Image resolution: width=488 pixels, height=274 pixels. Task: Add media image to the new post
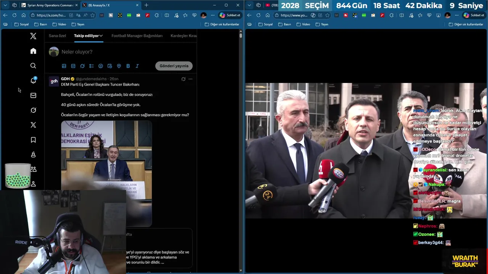(x=64, y=66)
